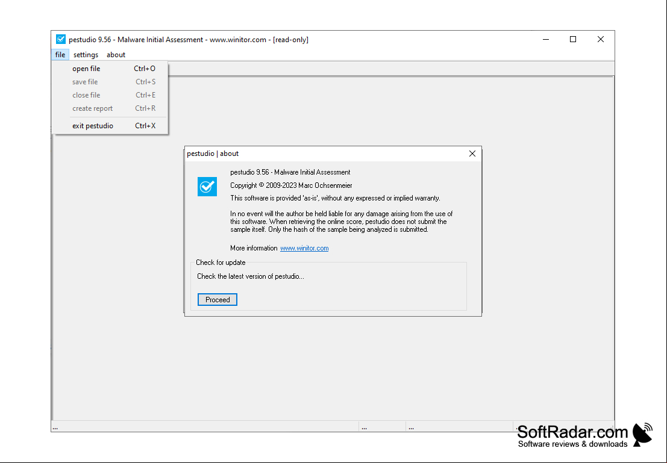
Task: Close the pestudio about dialog
Action: click(x=472, y=154)
